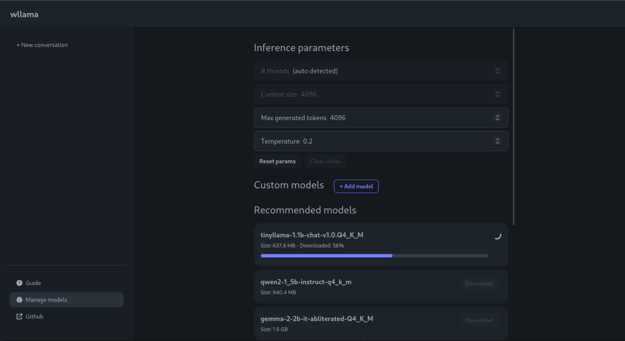
Task: Click the tinyllama download spinner icon
Action: pyautogui.click(x=498, y=236)
